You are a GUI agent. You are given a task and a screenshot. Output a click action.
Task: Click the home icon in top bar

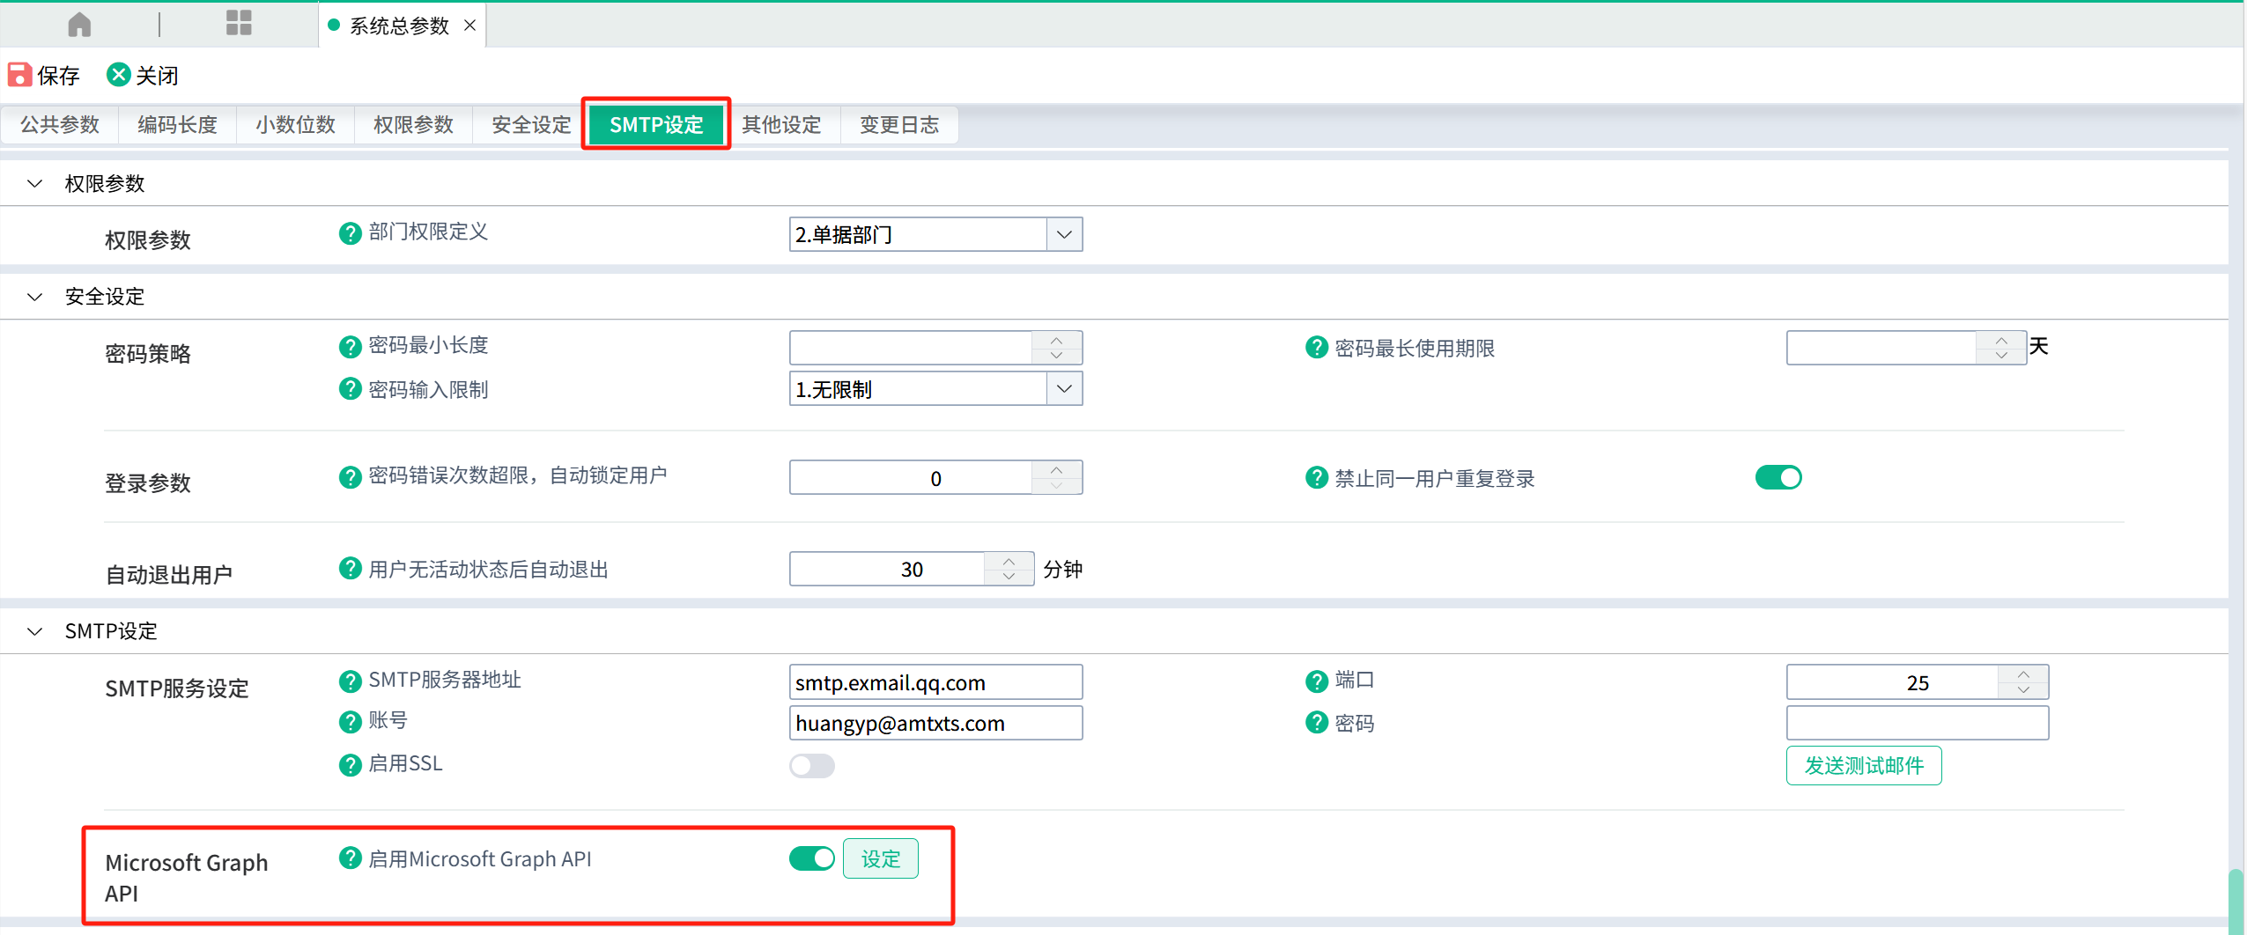[x=79, y=24]
